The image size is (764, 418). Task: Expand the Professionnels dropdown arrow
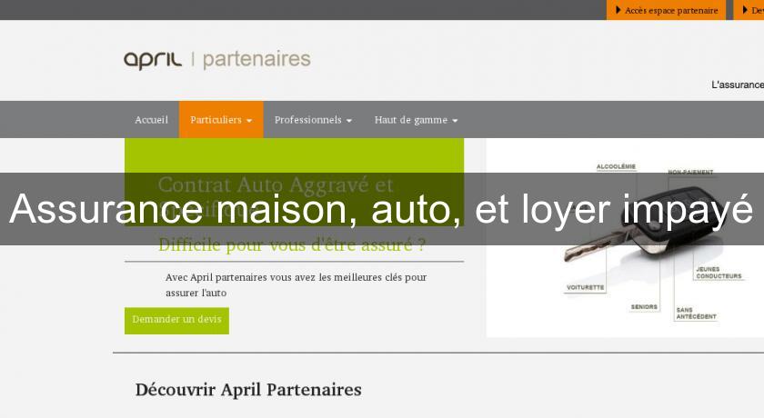tap(349, 121)
